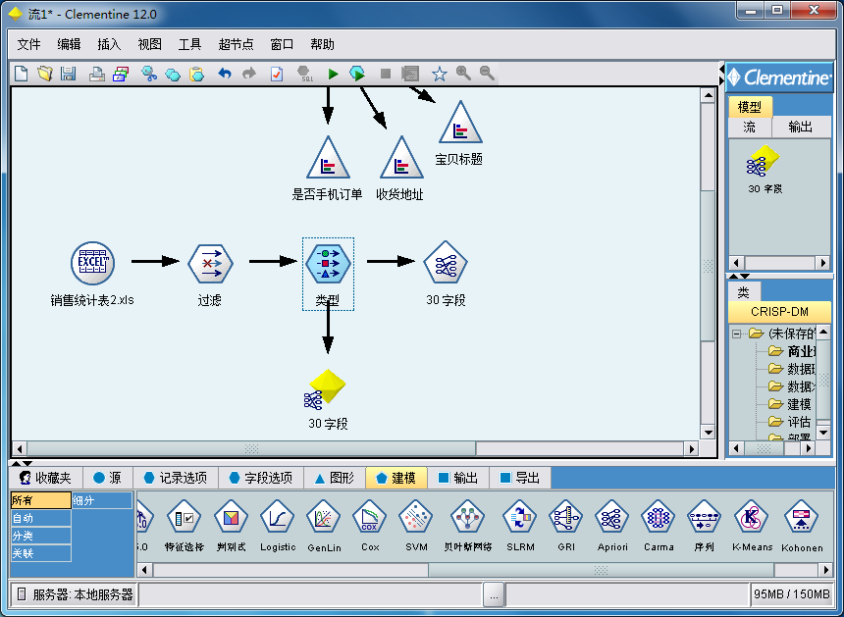Image resolution: width=844 pixels, height=617 pixels.
Task: Switch to the 源 palette tab
Action: click(x=107, y=478)
